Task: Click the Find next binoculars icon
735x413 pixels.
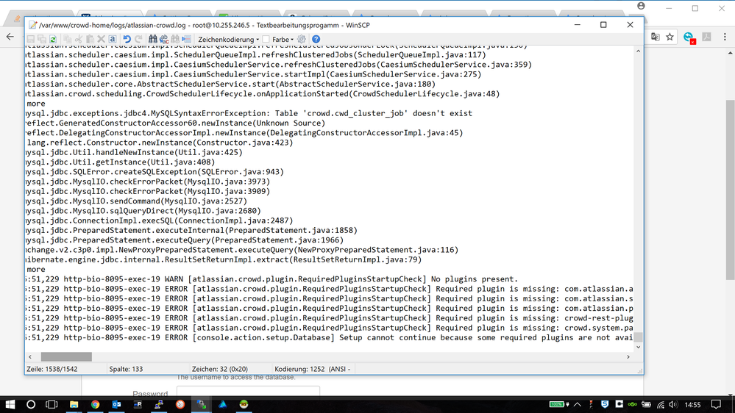Action: (x=175, y=40)
